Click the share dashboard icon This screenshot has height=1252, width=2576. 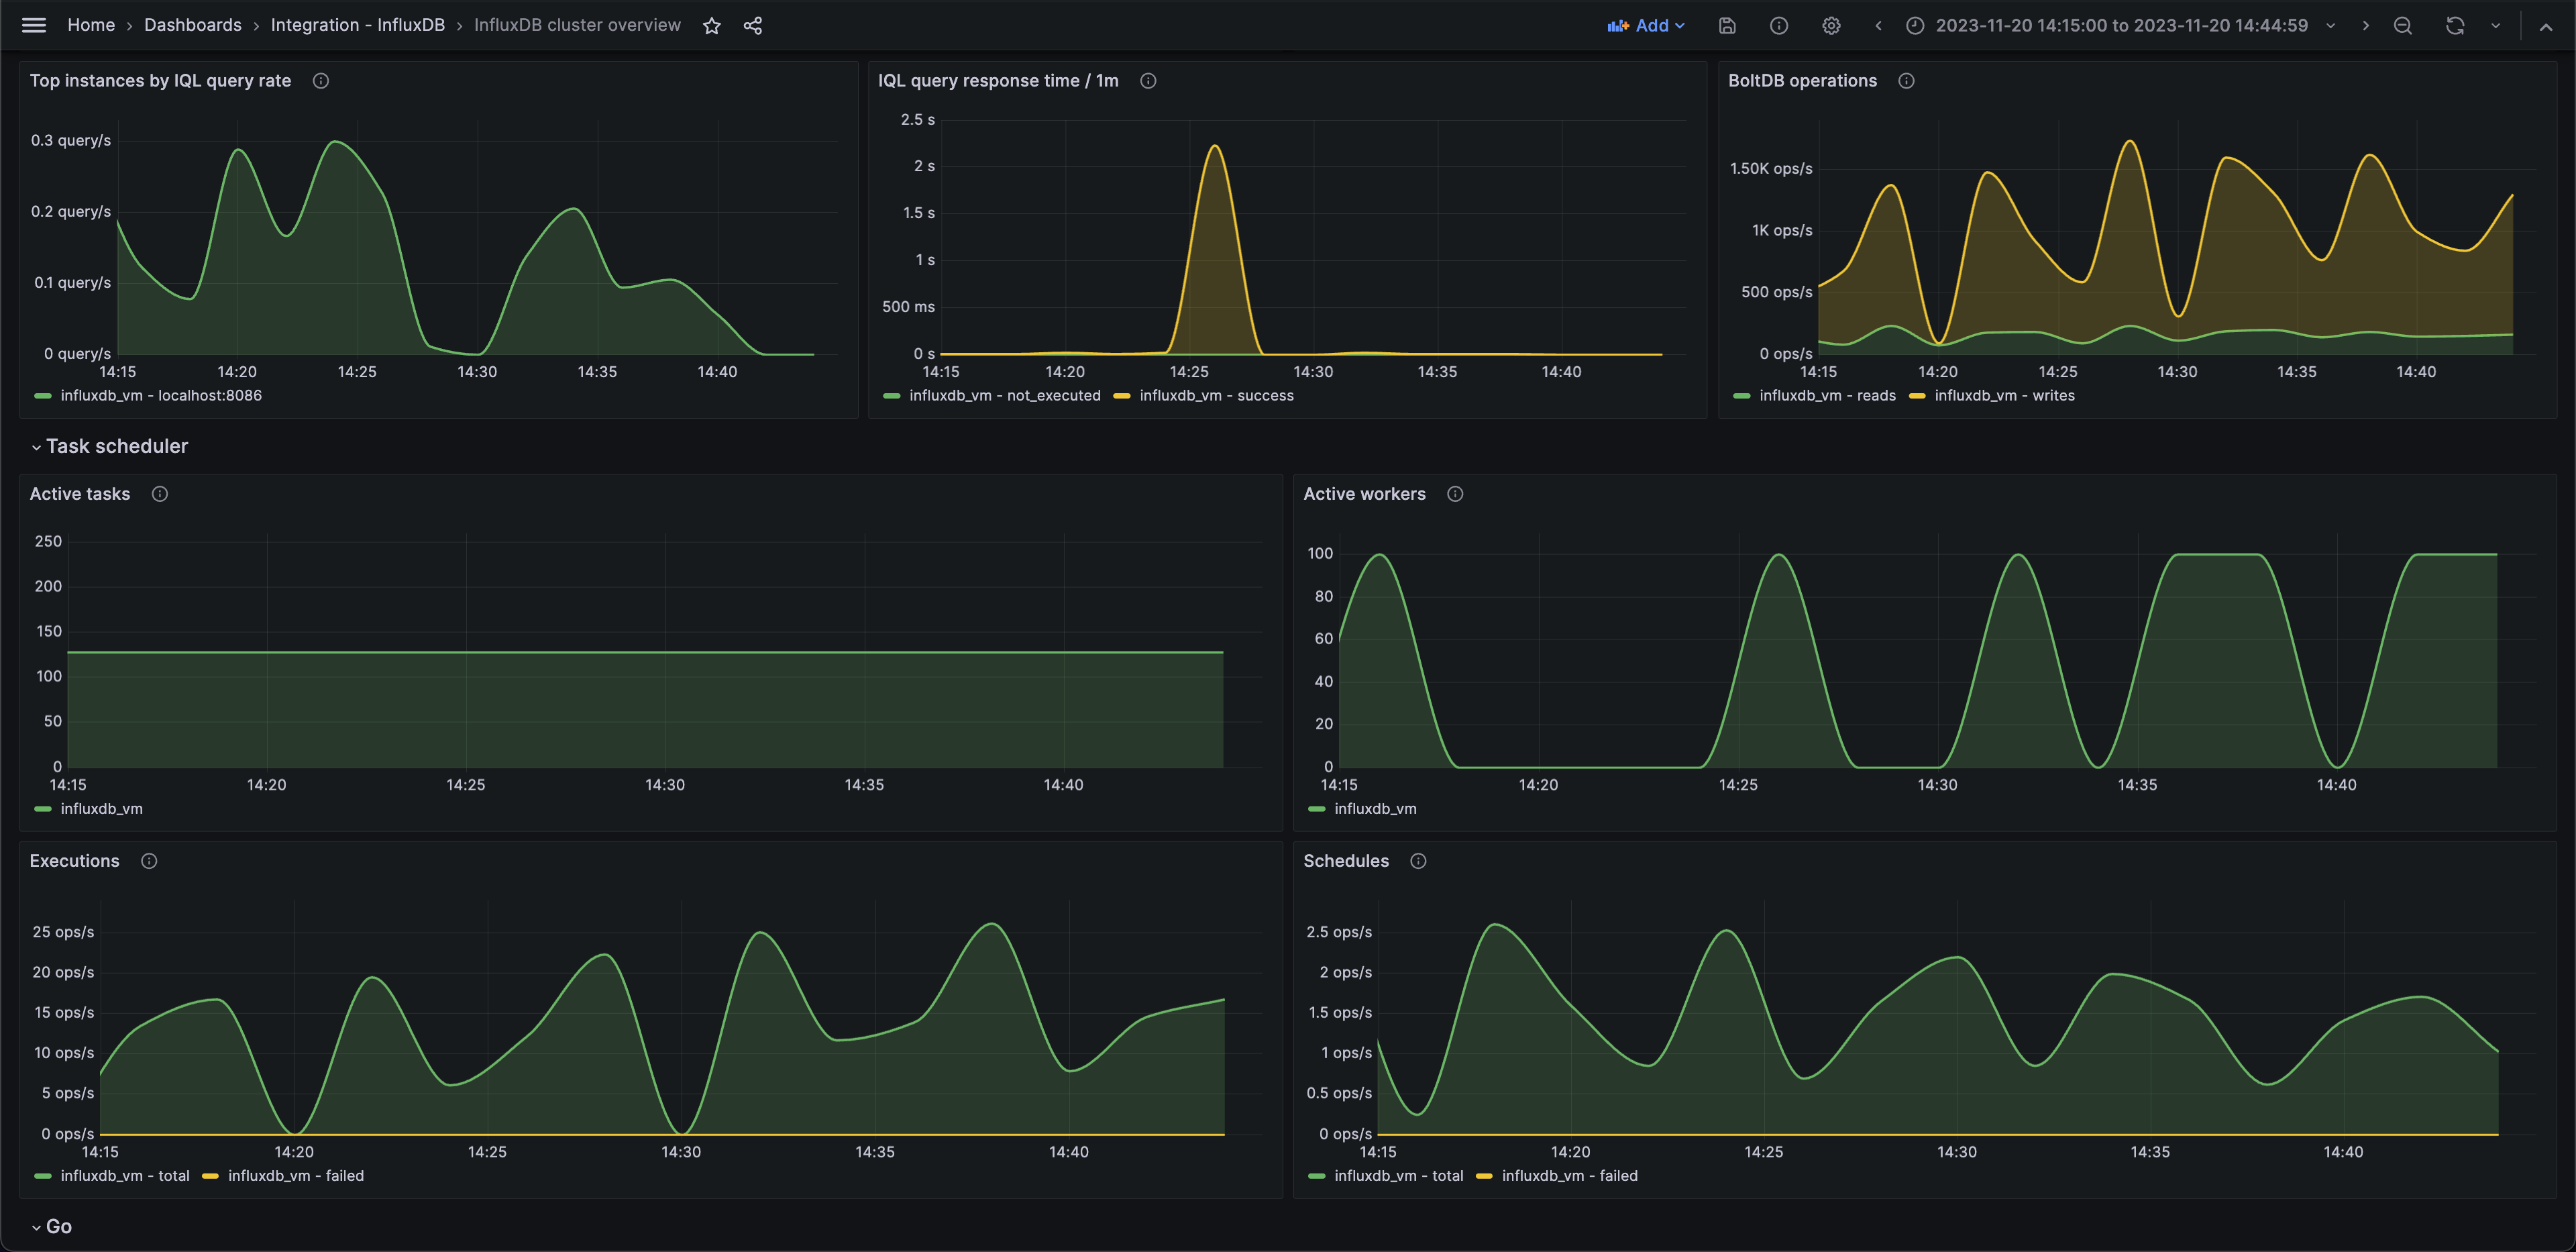753,26
